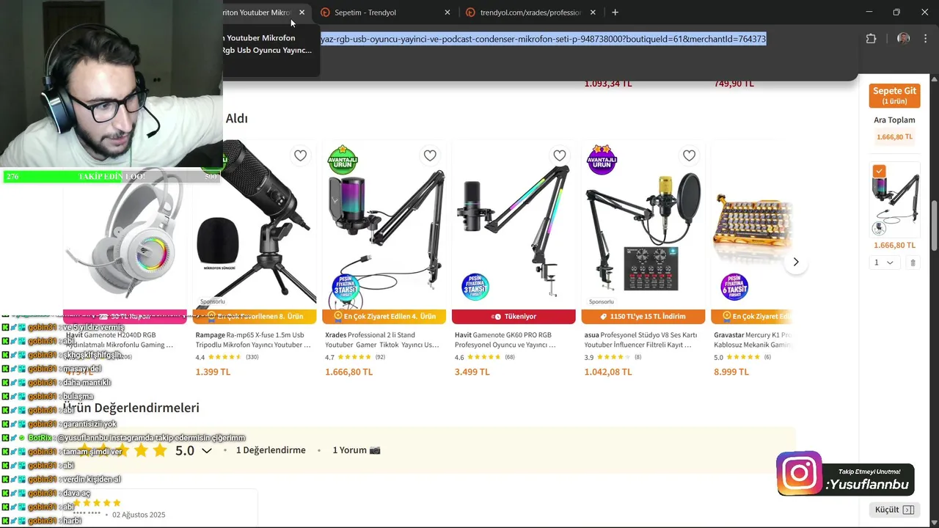Open the cart quantity dropdown
This screenshot has height=528, width=939.
(883, 263)
